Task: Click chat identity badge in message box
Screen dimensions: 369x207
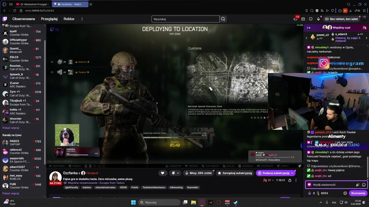Action: (309, 185)
